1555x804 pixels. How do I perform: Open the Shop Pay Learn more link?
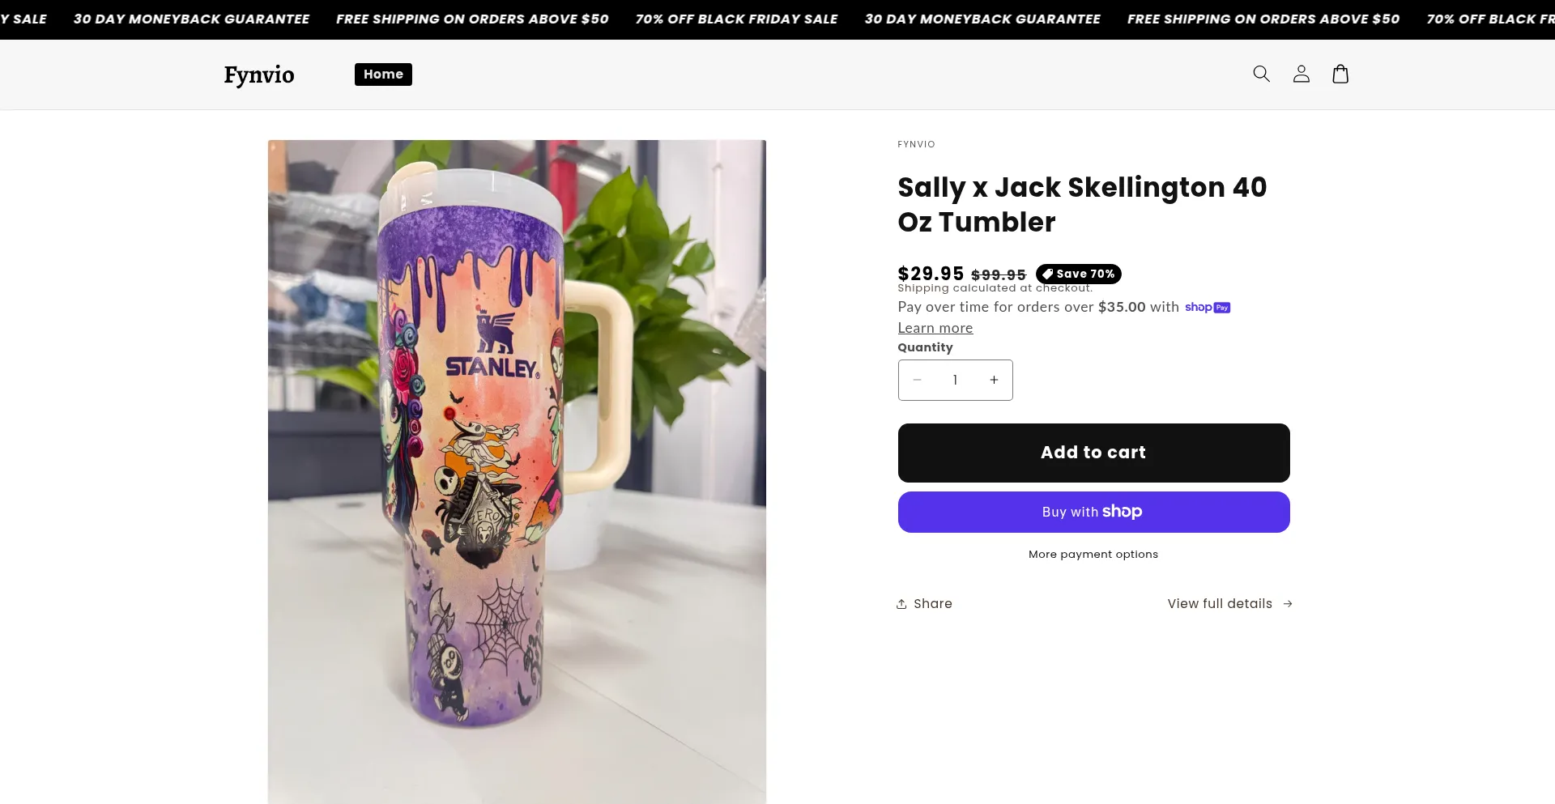pyautogui.click(x=935, y=328)
